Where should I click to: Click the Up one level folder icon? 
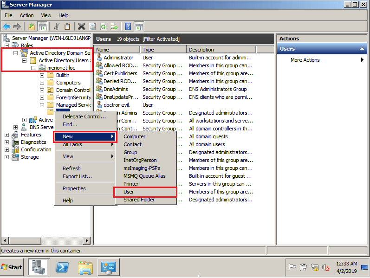(32, 26)
